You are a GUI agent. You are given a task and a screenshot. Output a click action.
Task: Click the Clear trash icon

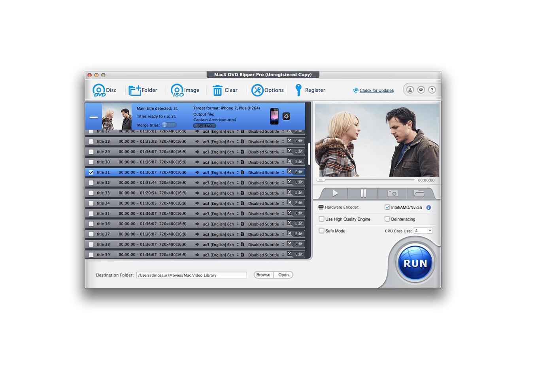pyautogui.click(x=217, y=91)
